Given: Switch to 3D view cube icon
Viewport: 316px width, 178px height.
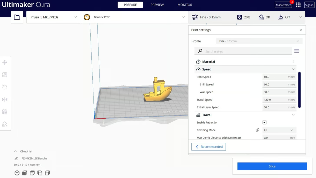Looking at the screenshot, I should (17, 173).
